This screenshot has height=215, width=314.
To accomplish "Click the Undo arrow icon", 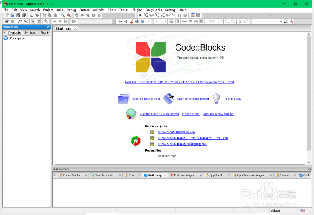I will pos(31,15).
